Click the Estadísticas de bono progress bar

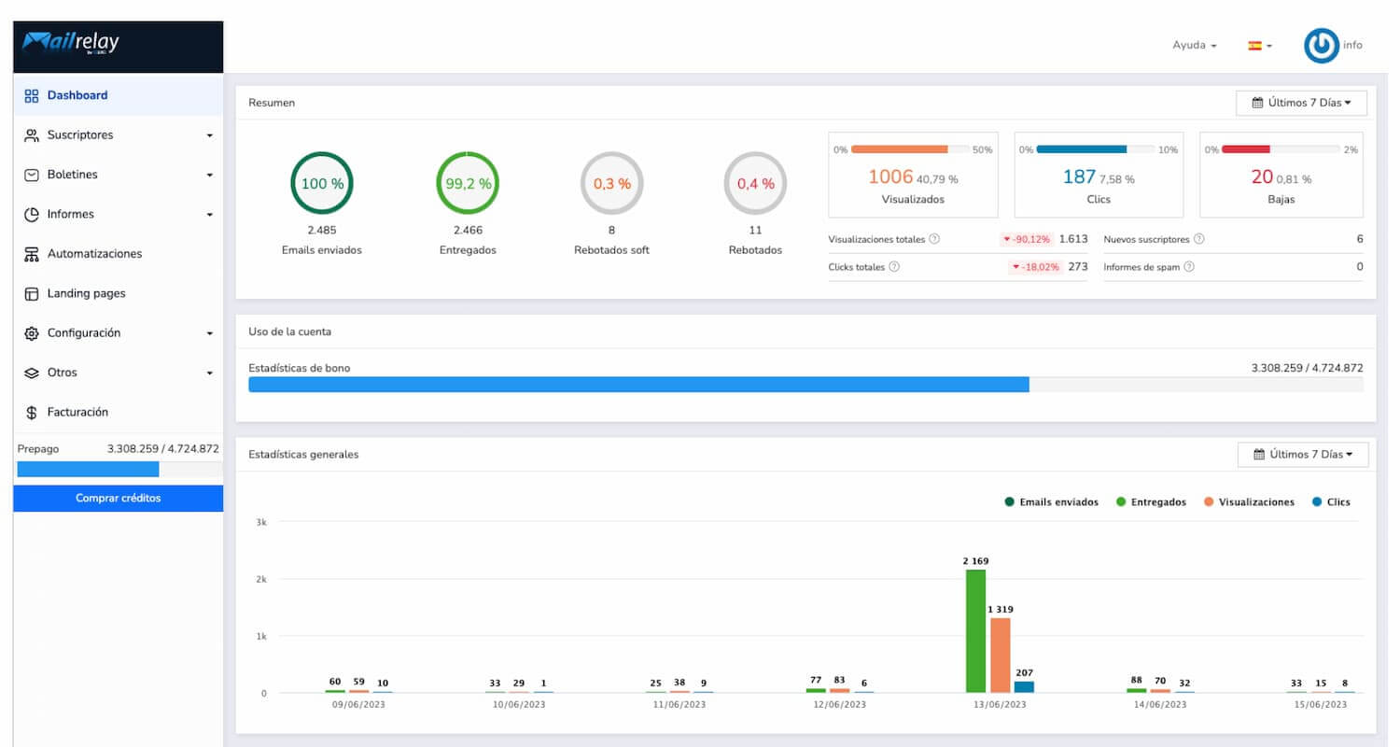805,385
